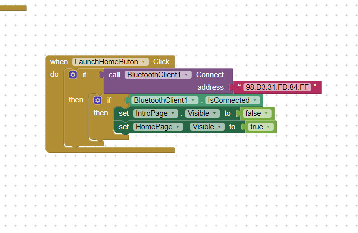
Task: Click the '.Connect' method label
Action: click(x=209, y=75)
